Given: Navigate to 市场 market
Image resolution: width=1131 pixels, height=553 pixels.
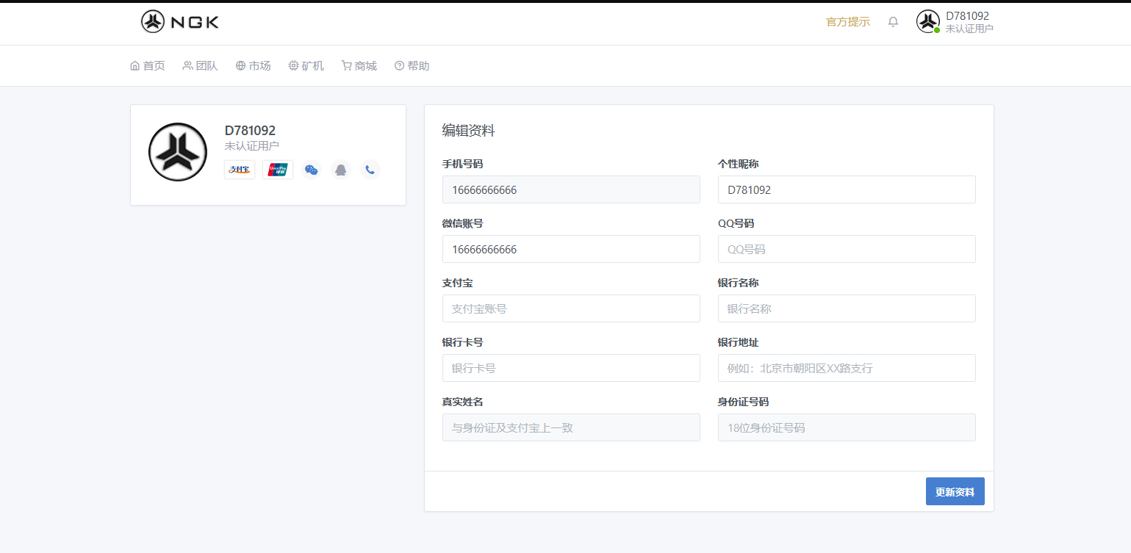Looking at the screenshot, I should (254, 66).
